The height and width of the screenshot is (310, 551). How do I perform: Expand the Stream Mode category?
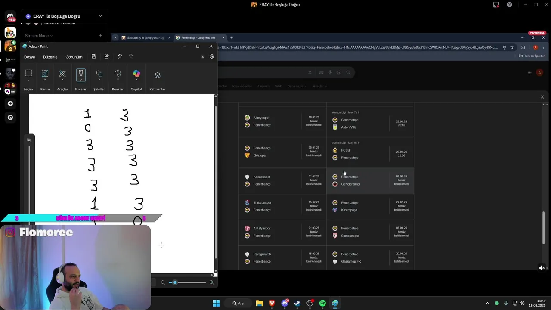point(39,36)
